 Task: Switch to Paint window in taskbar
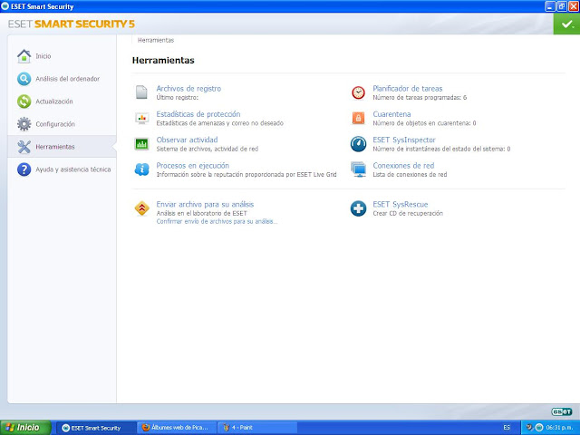(256, 428)
